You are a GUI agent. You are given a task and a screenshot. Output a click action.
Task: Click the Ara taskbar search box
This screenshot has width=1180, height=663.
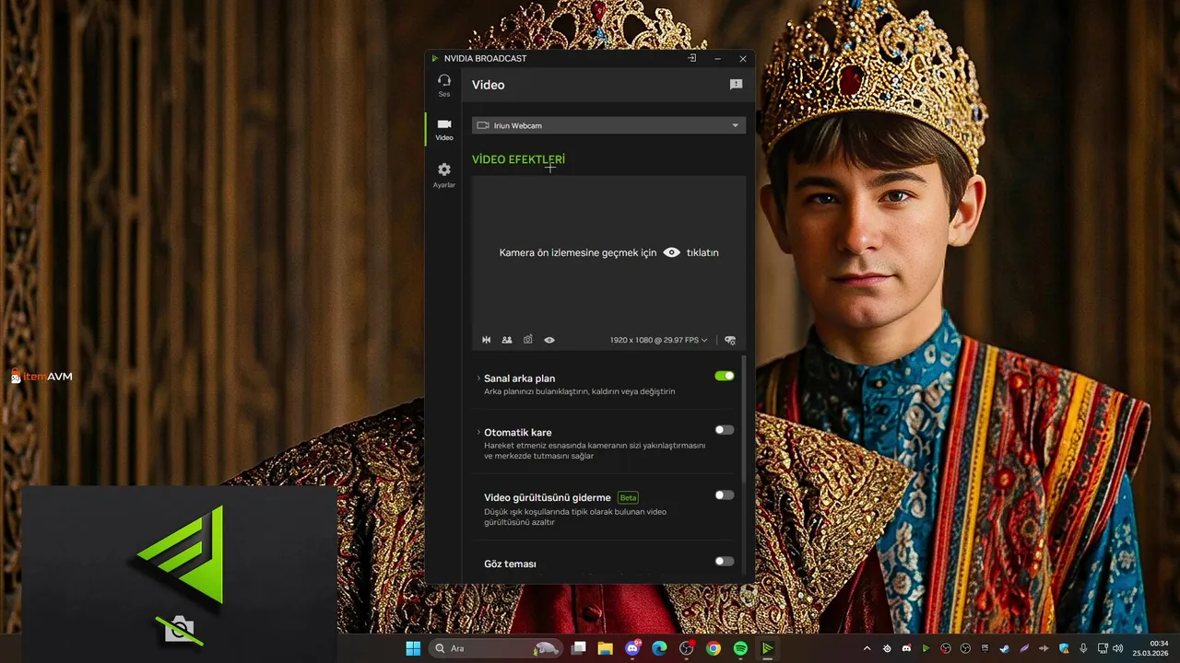(x=495, y=648)
